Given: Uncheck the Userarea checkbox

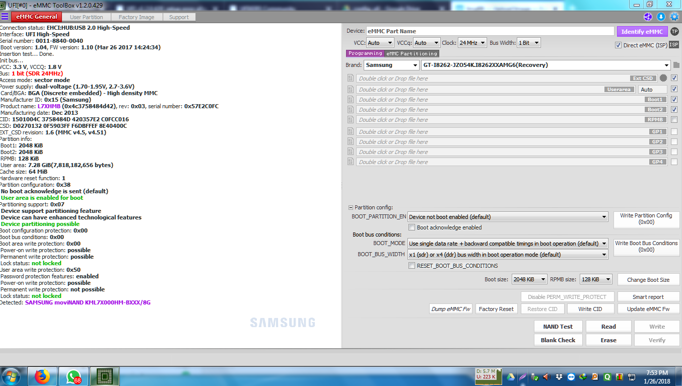Looking at the screenshot, I should (x=674, y=89).
